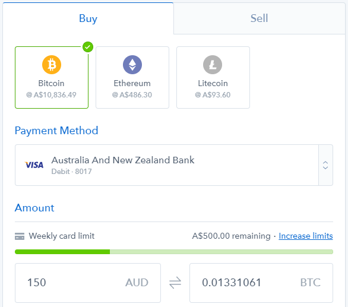Click the Debit 8017 card details text
Image resolution: width=348 pixels, height=307 pixels.
(71, 172)
